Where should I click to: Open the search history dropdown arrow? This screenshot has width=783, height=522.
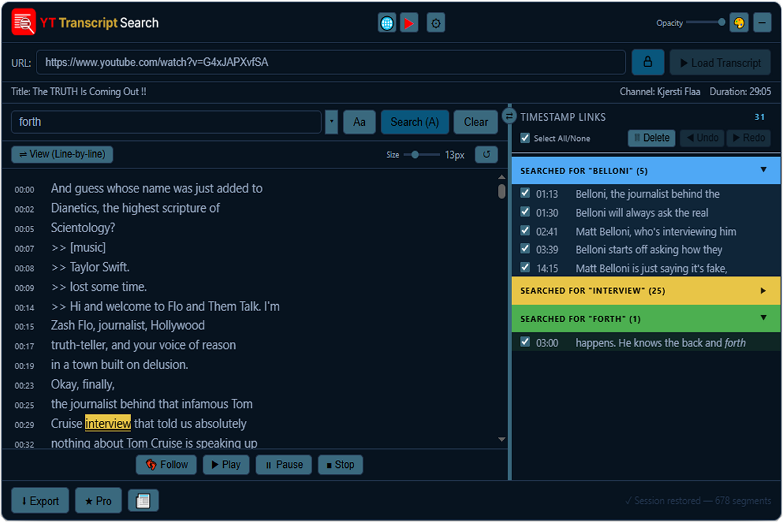(x=331, y=122)
